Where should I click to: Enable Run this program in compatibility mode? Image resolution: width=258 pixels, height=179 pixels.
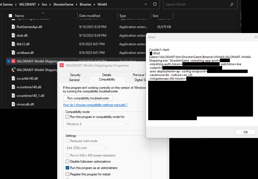pyautogui.click(x=67, y=117)
